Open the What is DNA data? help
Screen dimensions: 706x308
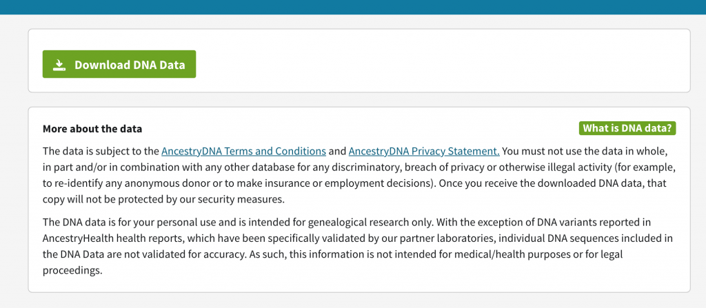pyautogui.click(x=627, y=128)
